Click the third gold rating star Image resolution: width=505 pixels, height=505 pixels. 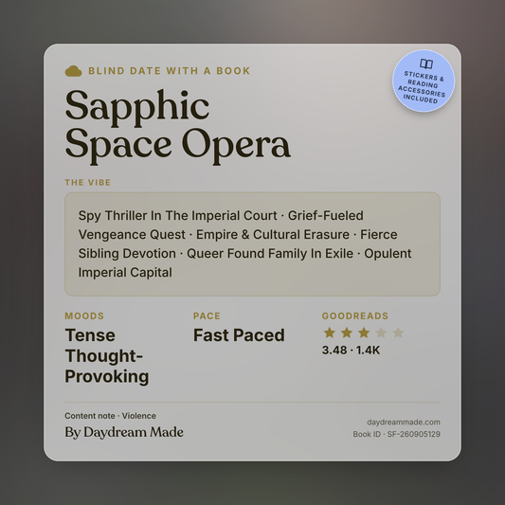364,333
